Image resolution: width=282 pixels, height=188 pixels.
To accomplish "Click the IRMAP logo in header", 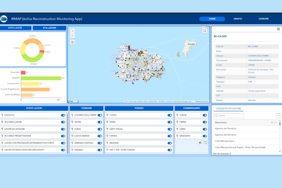I will point(4,19).
